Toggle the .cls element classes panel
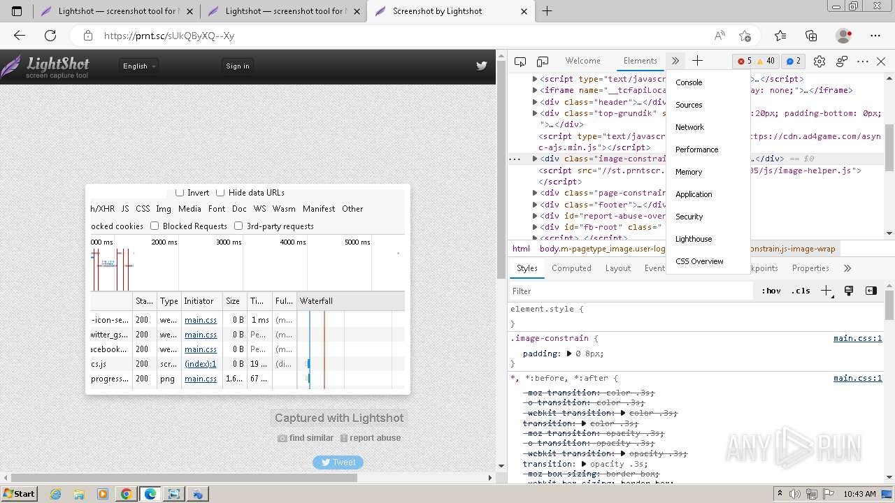The width and height of the screenshot is (895, 503). pyautogui.click(x=801, y=291)
